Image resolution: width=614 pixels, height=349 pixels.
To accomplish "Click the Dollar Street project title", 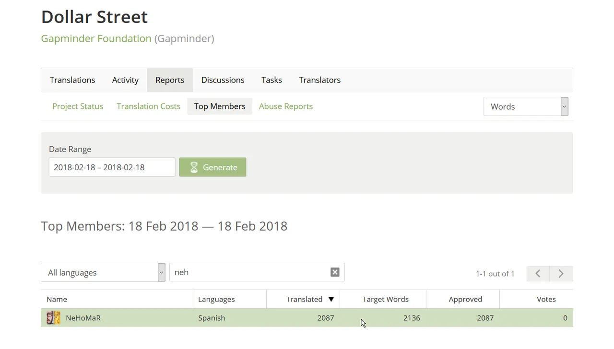I will [94, 17].
